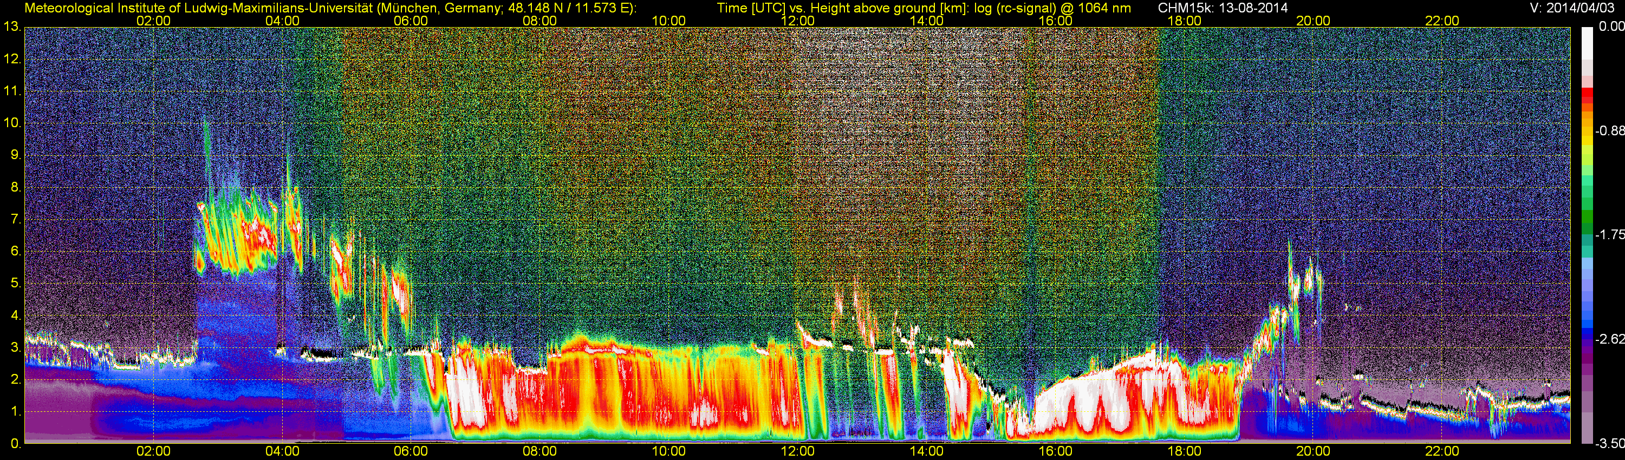
Task: Click the 'Time [UTC] vs. Height above ground' caption
Action: point(924,8)
